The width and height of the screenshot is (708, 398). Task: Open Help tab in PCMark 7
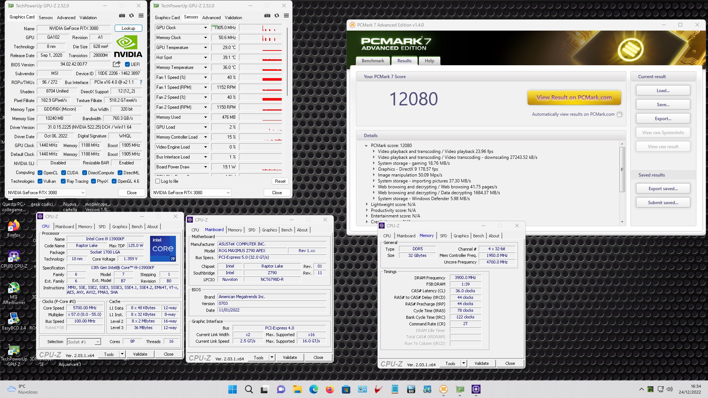tap(429, 61)
